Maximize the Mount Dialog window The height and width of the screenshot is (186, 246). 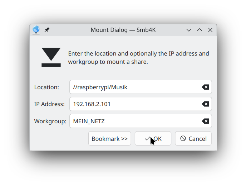pos(200,30)
